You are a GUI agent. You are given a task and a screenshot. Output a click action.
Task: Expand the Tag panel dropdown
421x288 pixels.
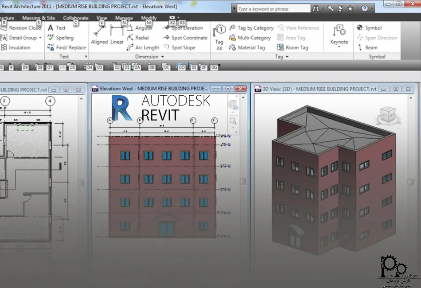tap(287, 57)
